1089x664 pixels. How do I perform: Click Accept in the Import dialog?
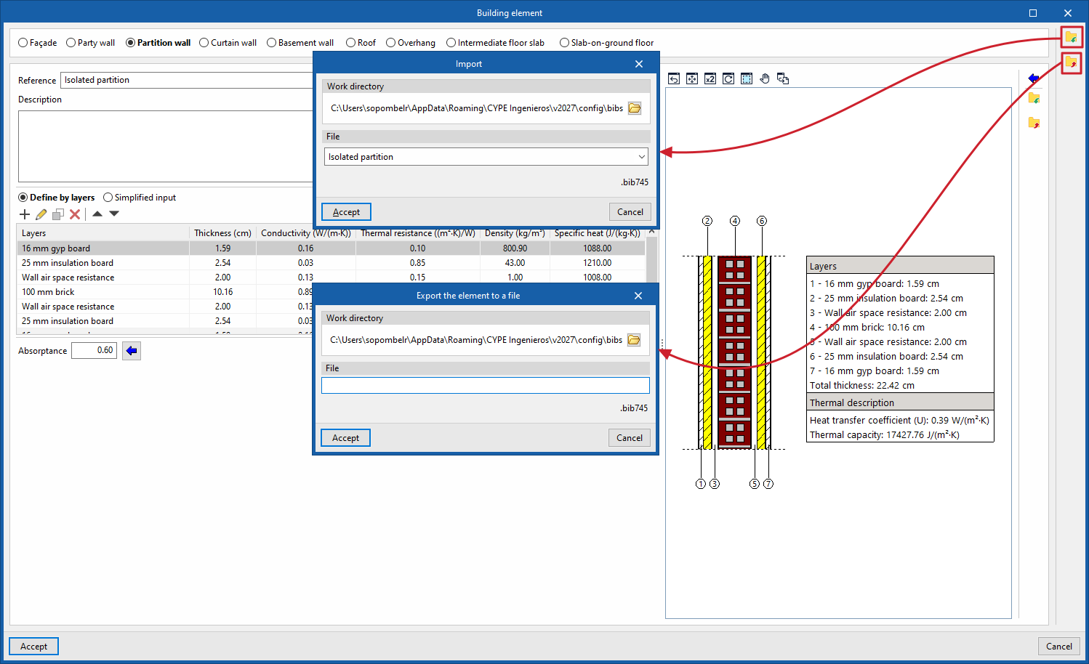click(x=346, y=212)
